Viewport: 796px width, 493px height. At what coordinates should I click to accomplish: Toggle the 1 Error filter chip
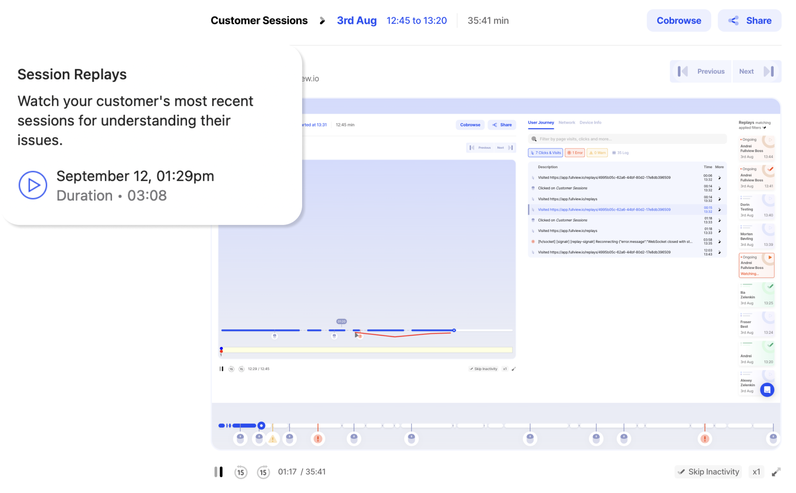(575, 153)
